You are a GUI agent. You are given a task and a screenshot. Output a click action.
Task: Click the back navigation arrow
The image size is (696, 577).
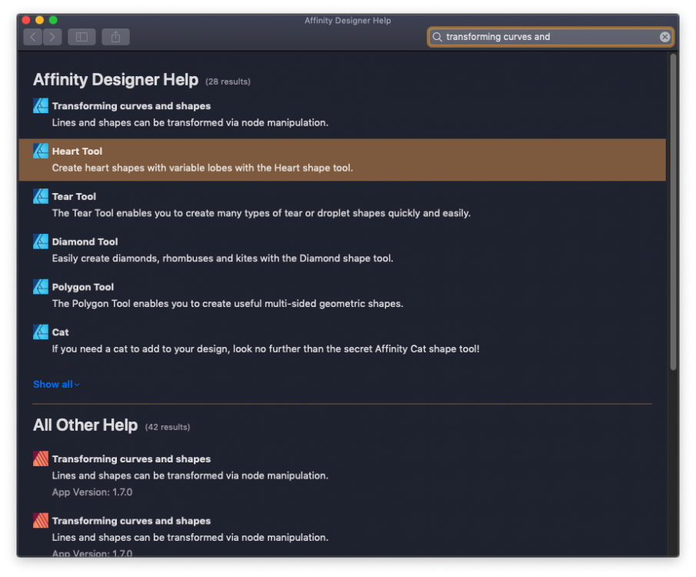pos(32,37)
